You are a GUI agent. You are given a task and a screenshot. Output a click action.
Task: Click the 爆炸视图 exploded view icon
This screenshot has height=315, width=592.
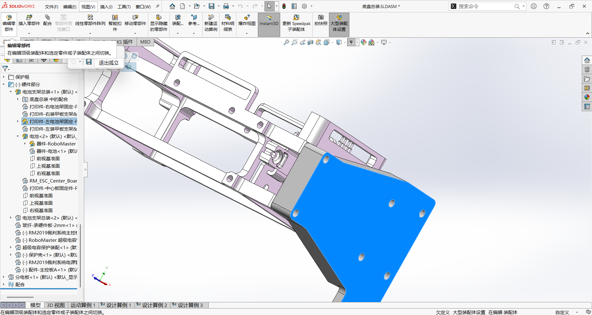(247, 20)
